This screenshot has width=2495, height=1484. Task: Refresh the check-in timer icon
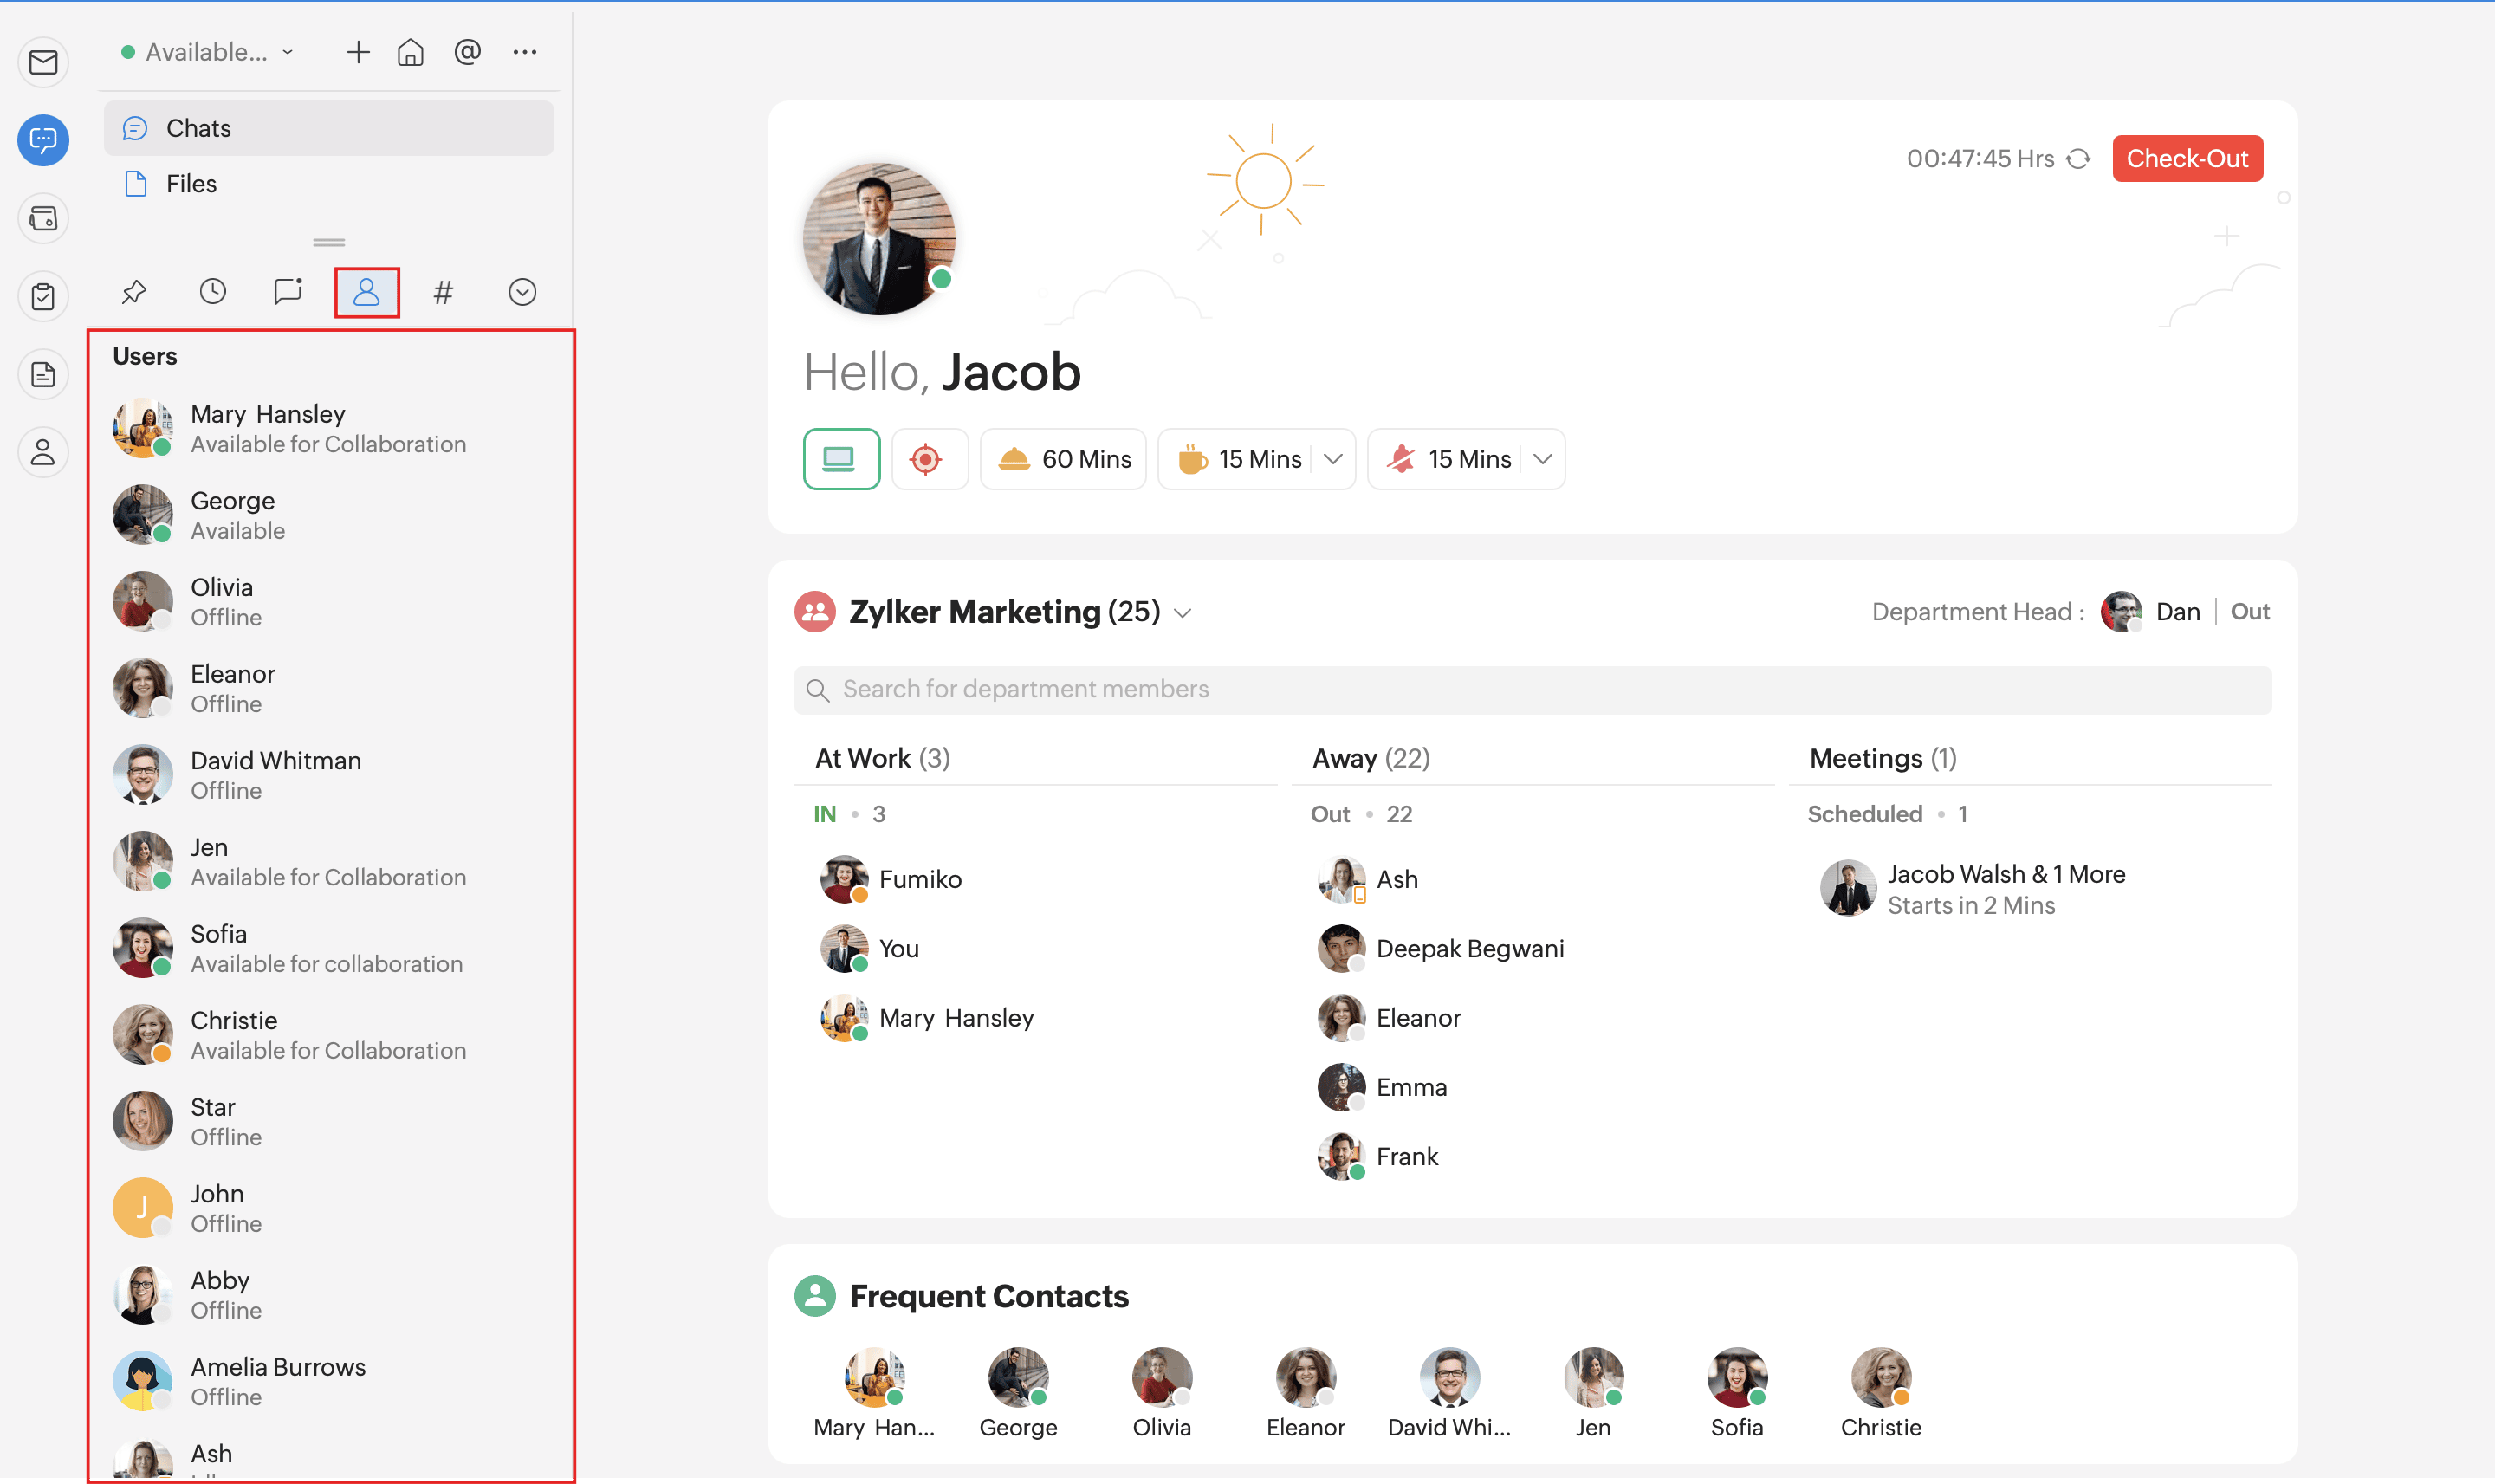[x=2078, y=159]
